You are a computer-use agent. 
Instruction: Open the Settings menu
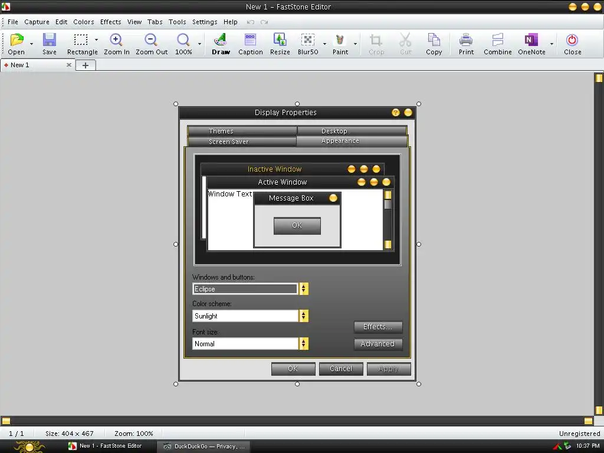pyautogui.click(x=205, y=22)
